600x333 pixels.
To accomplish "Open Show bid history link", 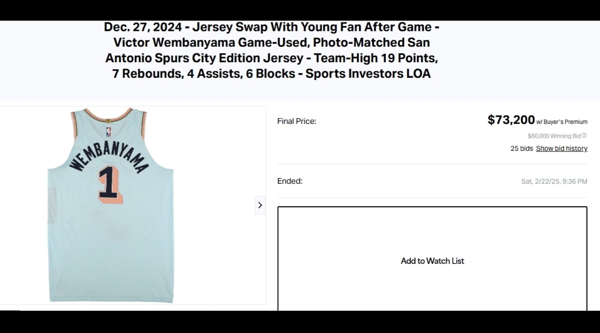I will click(x=561, y=149).
